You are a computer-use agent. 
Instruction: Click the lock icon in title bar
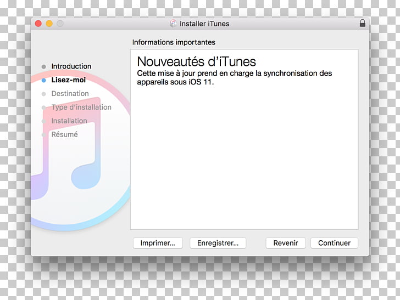362,23
